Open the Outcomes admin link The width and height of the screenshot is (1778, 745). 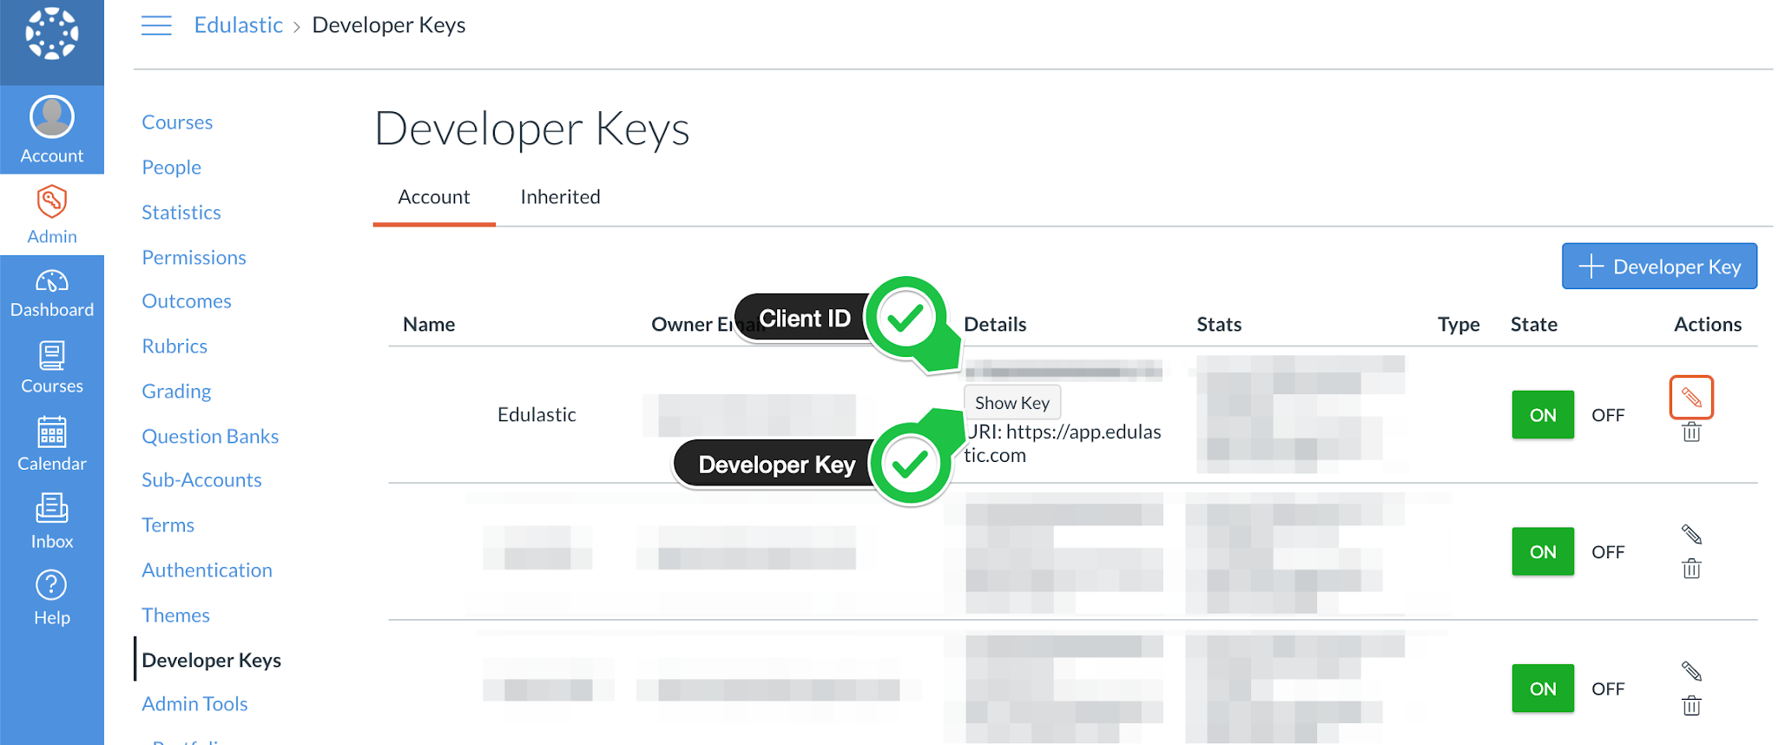(187, 301)
